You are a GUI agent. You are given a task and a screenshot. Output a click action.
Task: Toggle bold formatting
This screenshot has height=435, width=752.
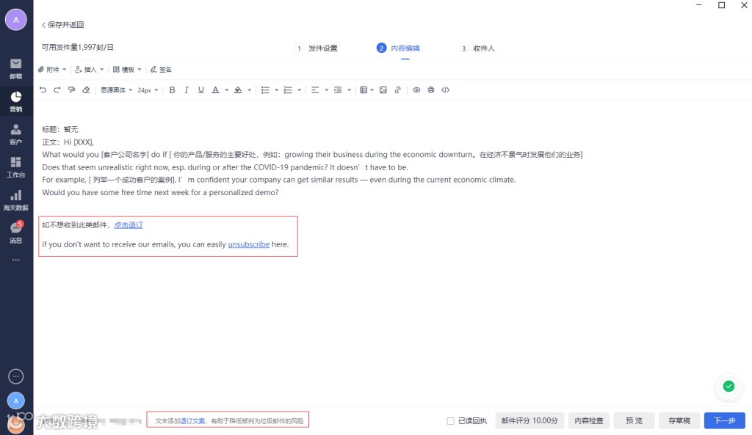(172, 90)
